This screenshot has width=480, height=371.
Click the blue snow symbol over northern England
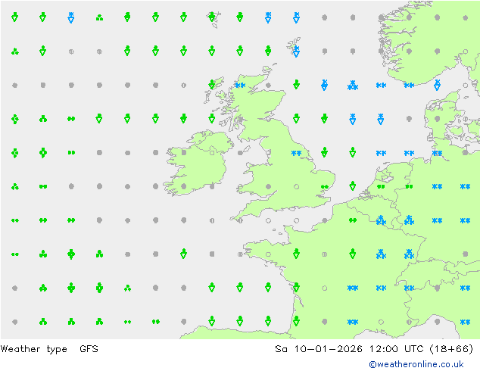pos(296,153)
